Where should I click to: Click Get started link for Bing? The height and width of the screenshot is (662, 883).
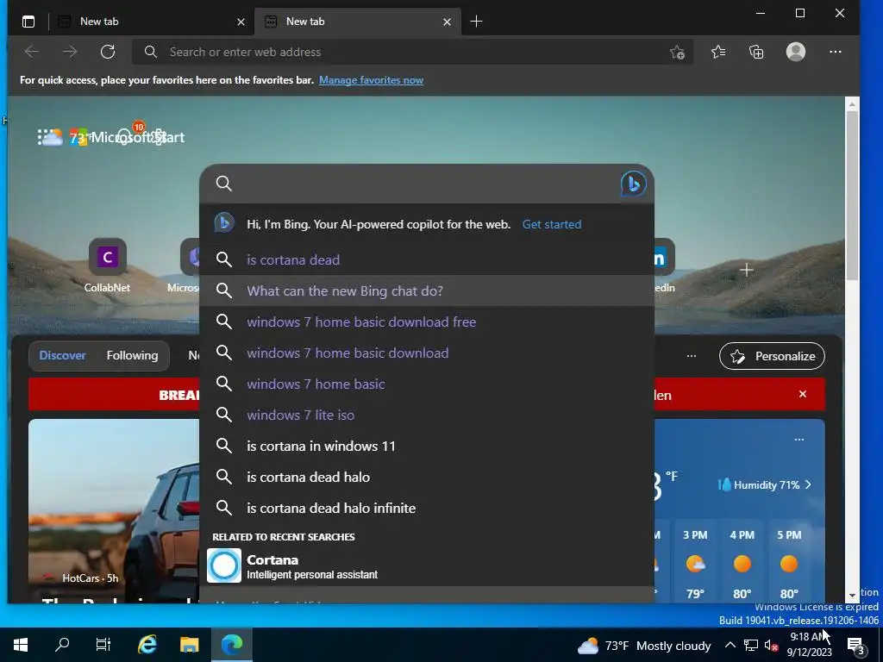pyautogui.click(x=551, y=224)
